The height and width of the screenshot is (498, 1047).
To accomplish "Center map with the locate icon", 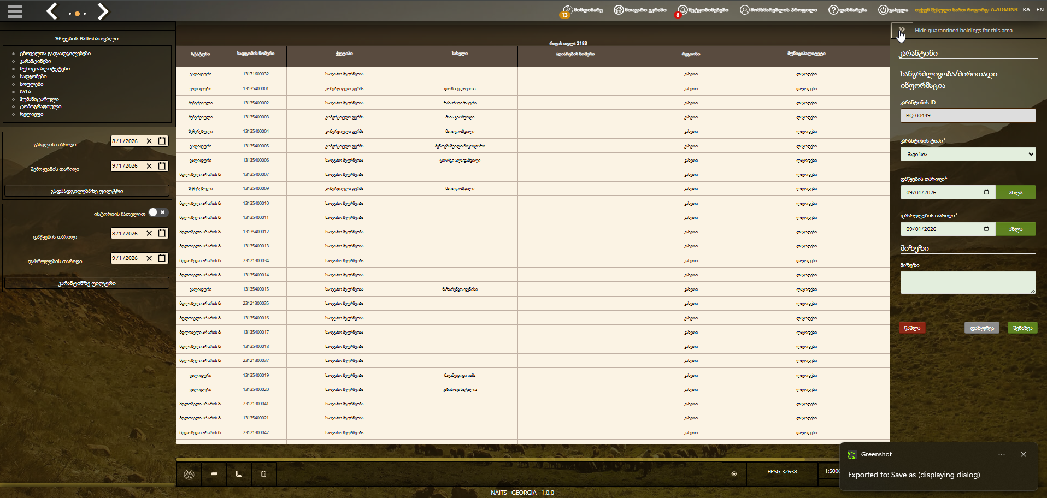I will tap(734, 473).
